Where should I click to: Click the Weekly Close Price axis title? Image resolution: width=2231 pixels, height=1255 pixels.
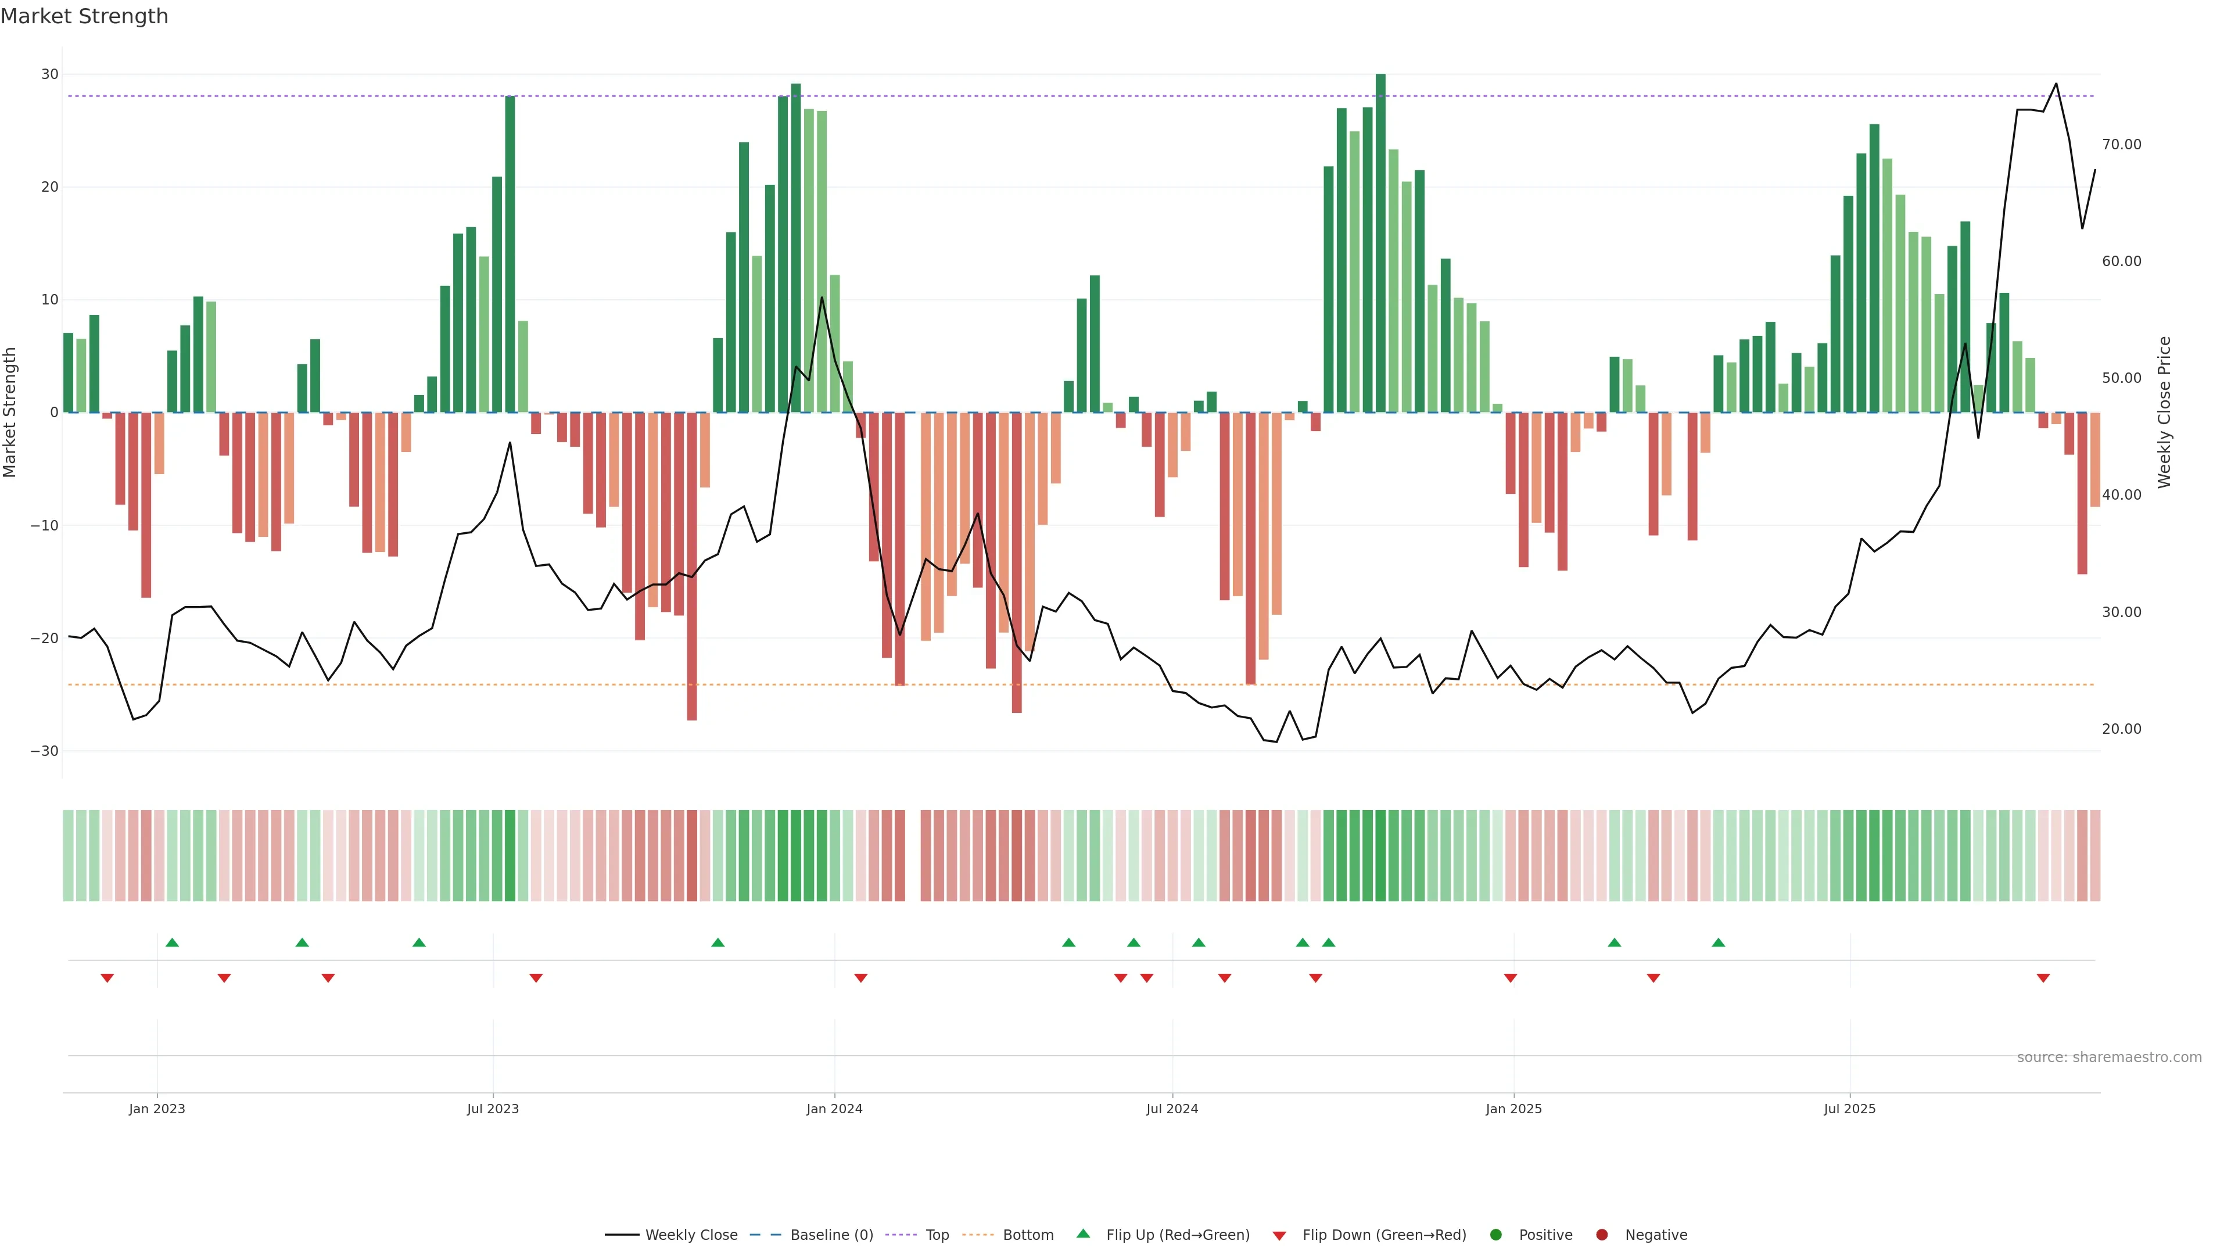coord(2164,413)
